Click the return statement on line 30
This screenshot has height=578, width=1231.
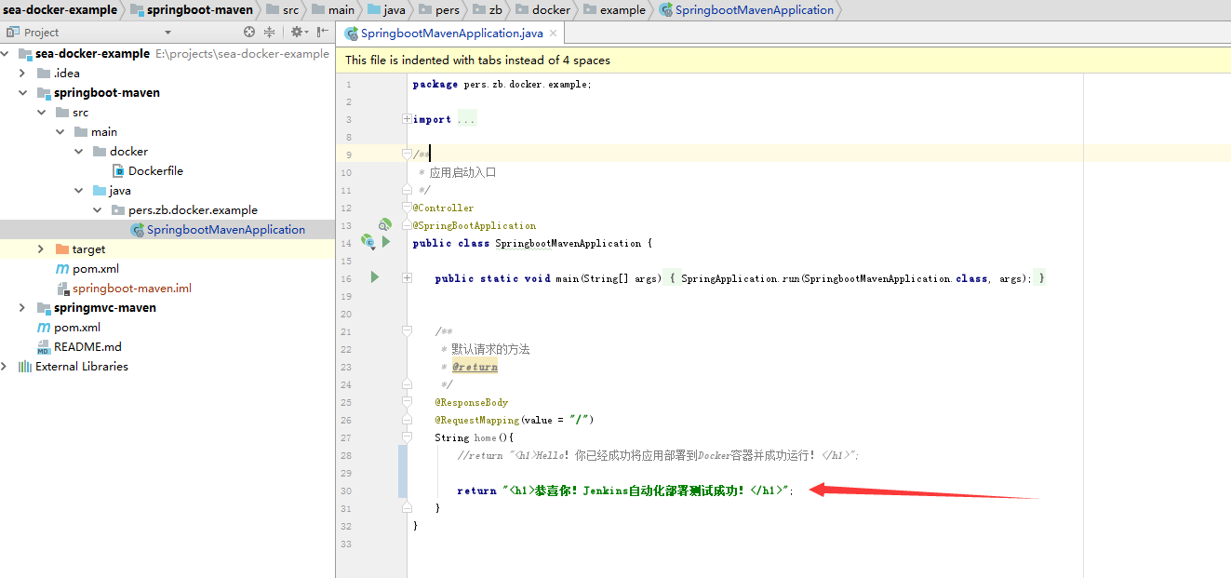pyautogui.click(x=626, y=491)
